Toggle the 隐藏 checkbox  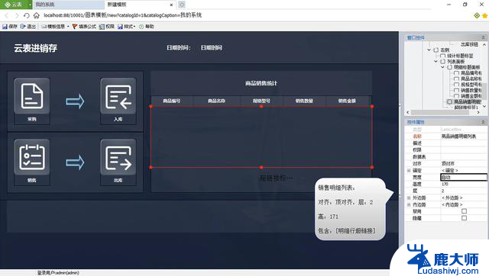coord(464,218)
